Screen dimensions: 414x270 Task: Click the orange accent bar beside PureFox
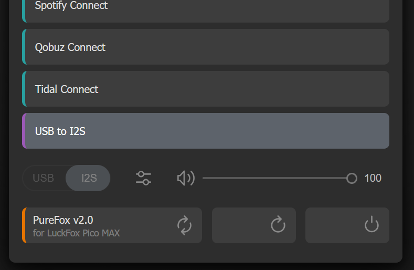[x=24, y=225]
